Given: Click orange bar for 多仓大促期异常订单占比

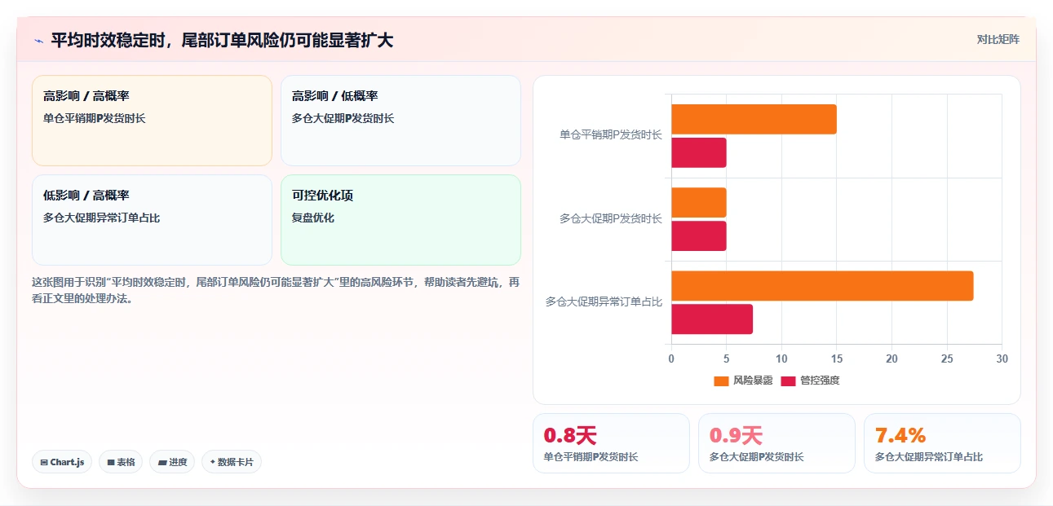Looking at the screenshot, I should pyautogui.click(x=822, y=285).
